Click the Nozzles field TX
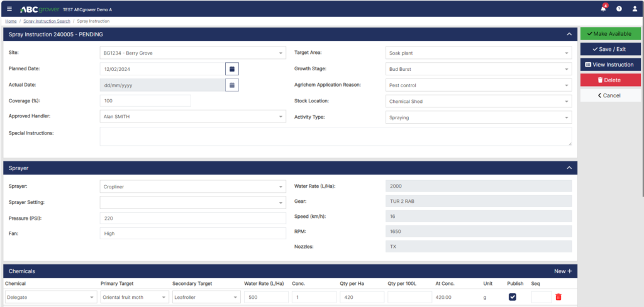 pyautogui.click(x=479, y=247)
